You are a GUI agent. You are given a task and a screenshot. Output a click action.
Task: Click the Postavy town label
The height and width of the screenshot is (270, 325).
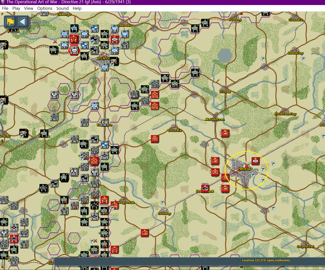235,20
